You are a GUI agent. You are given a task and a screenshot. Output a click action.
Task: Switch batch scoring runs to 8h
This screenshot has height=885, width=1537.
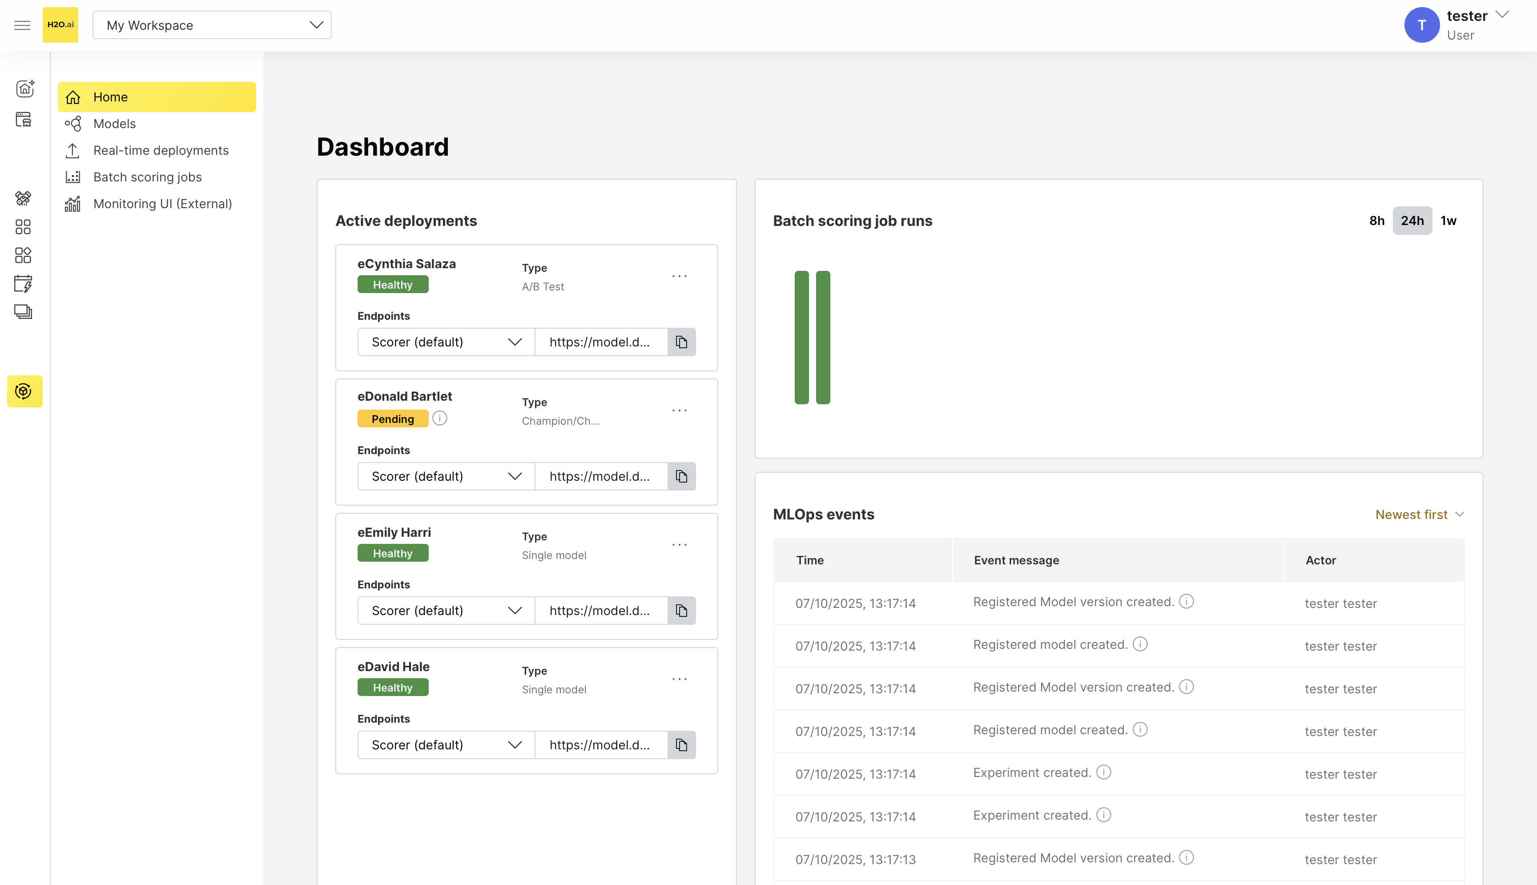coord(1376,221)
